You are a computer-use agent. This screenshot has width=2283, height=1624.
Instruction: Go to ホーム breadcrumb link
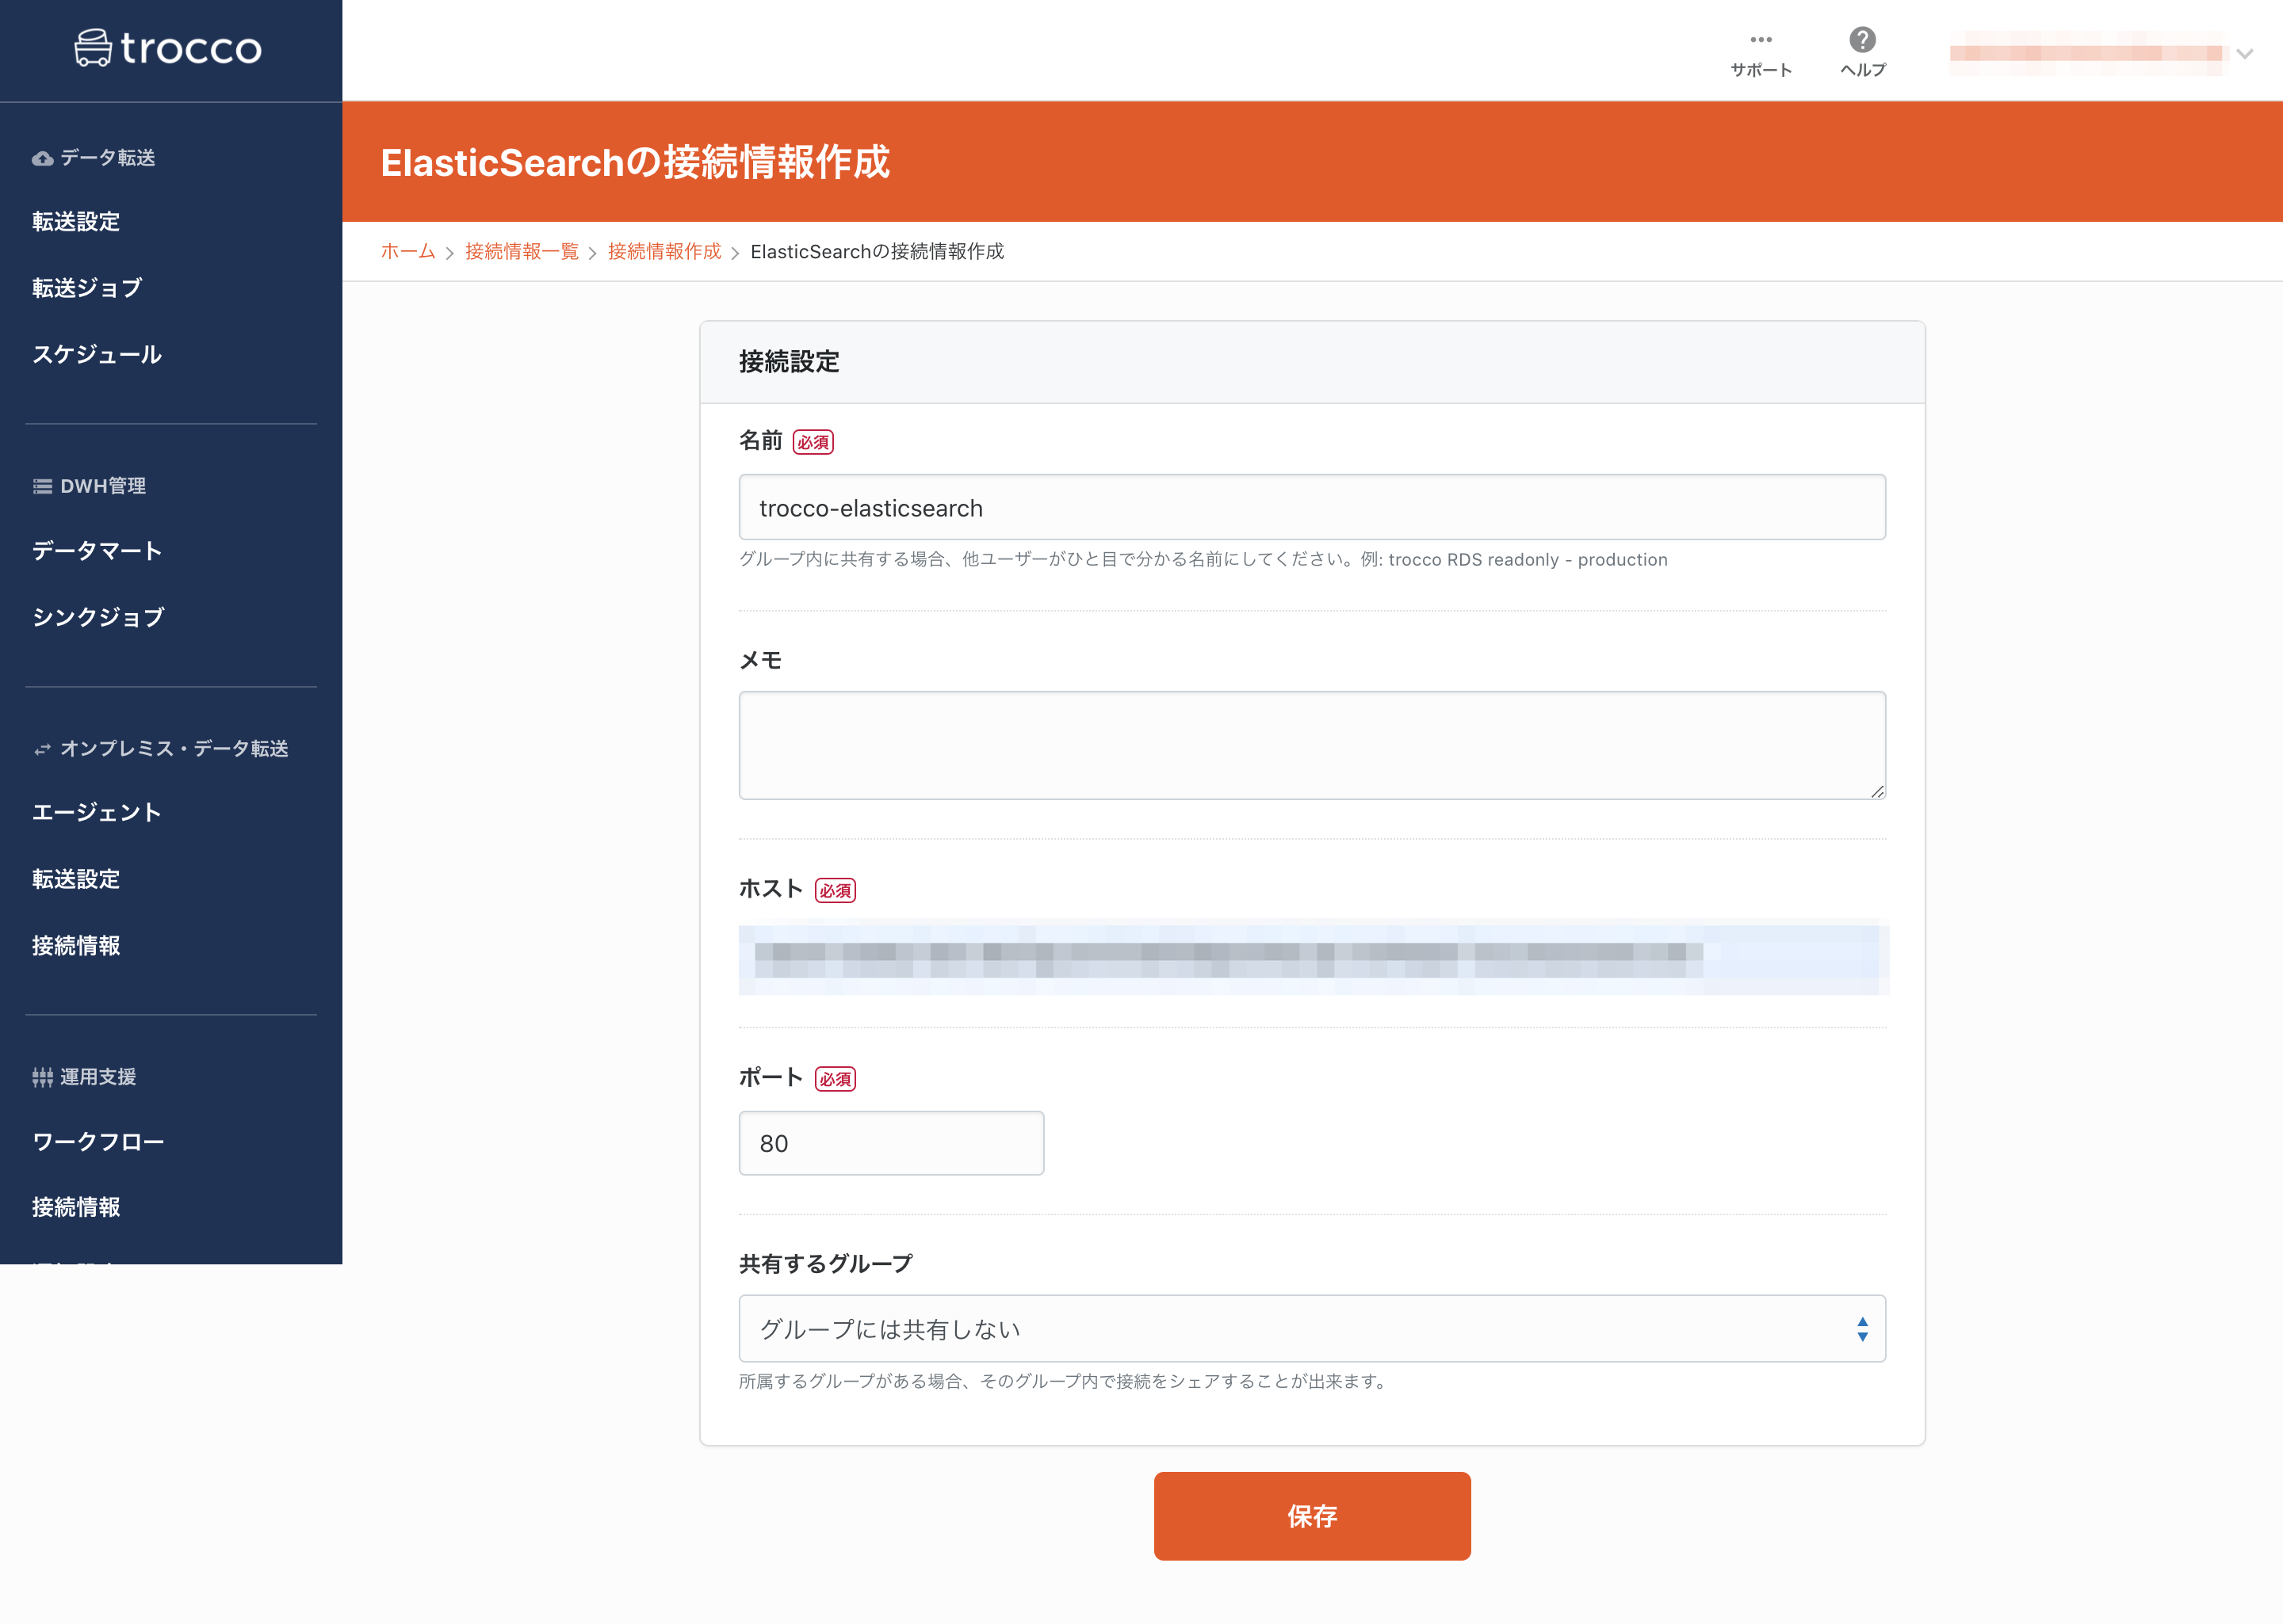point(408,252)
